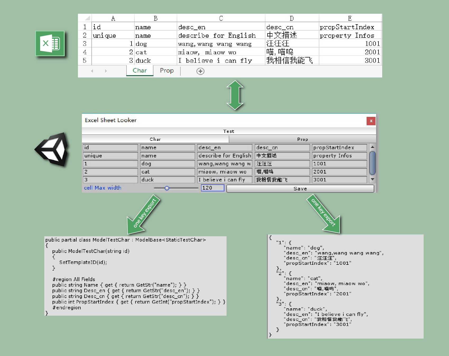Click the 'cat' field in Looker table
Image resolution: width=449 pixels, height=356 pixels.
click(x=167, y=172)
